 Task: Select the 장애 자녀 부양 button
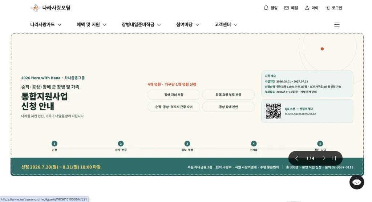pyautogui.click(x=174, y=95)
